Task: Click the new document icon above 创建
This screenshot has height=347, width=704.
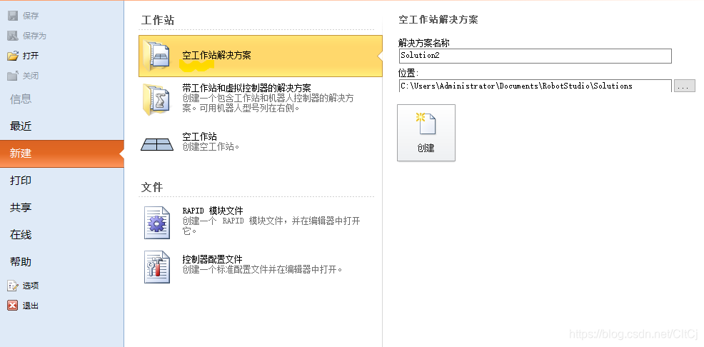Action: point(426,124)
